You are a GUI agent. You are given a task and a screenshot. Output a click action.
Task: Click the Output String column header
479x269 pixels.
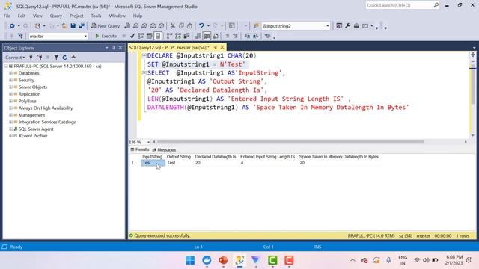tap(179, 157)
